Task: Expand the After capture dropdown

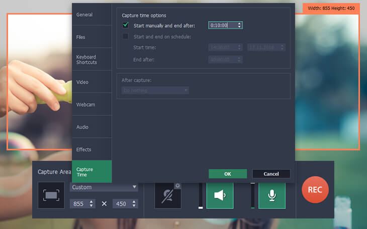Action: click(x=155, y=90)
